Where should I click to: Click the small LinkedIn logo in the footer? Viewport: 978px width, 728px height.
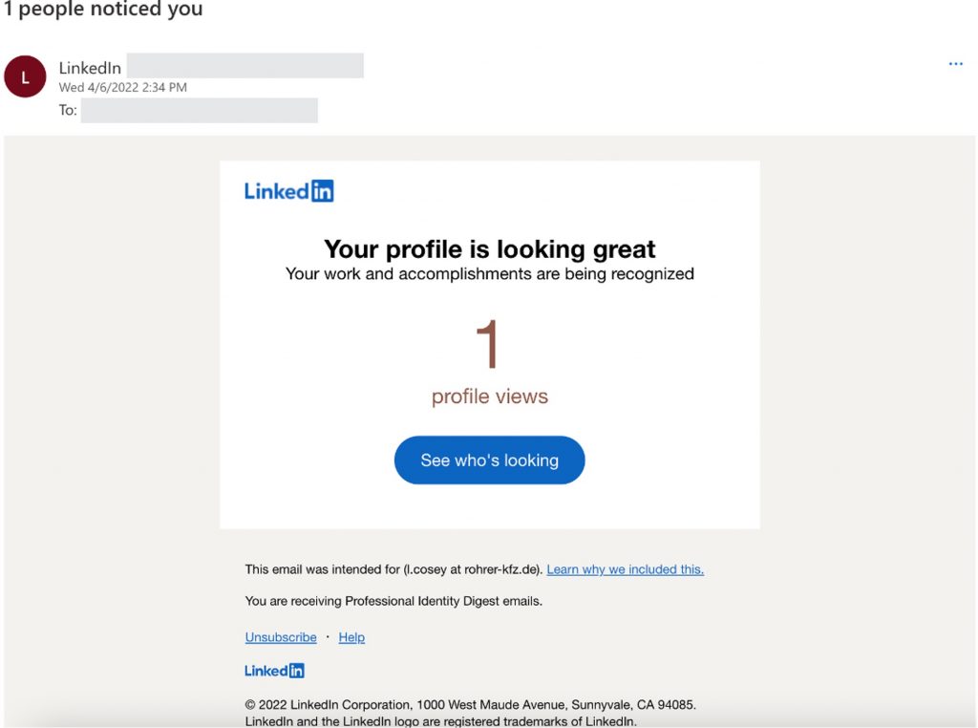(x=274, y=671)
